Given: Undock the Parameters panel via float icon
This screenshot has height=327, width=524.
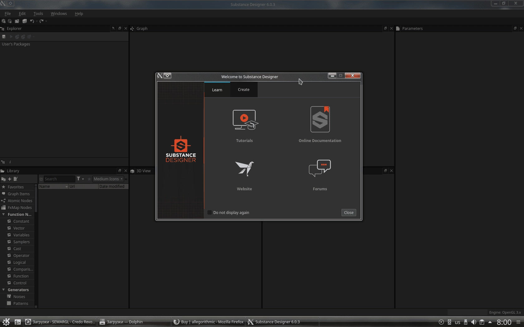Looking at the screenshot, I should 515,28.
